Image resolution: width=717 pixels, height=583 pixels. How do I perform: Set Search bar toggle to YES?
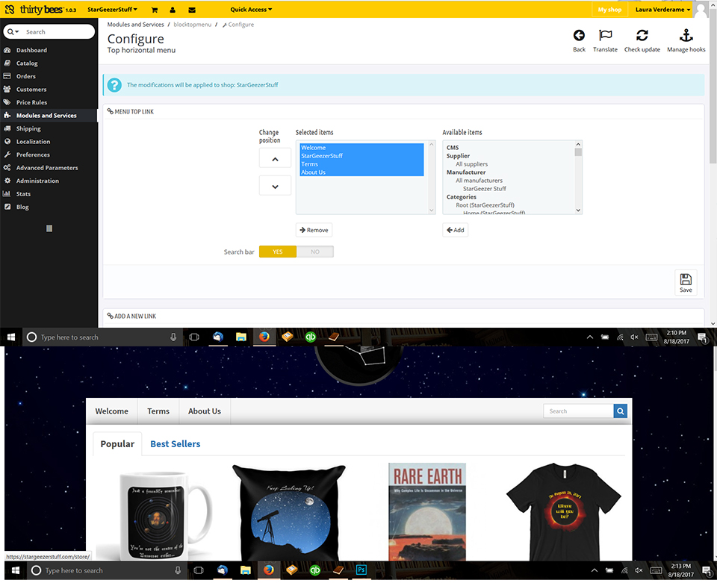click(278, 252)
